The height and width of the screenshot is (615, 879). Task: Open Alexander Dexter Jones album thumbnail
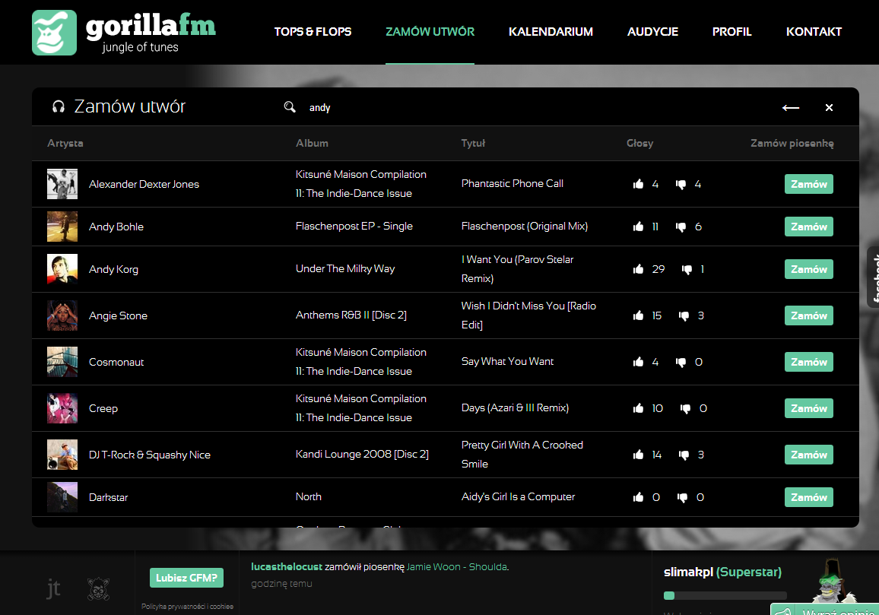point(62,184)
